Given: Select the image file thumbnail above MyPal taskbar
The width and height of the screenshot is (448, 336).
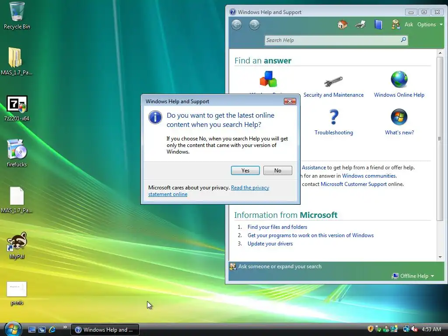Looking at the screenshot, I should [x=17, y=293].
